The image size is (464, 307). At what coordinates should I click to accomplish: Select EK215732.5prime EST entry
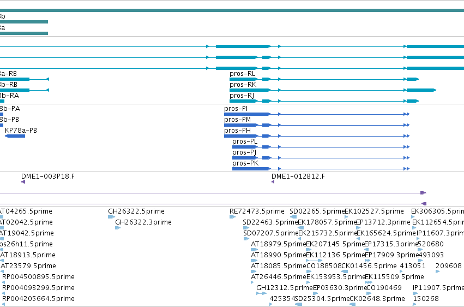click(x=328, y=233)
